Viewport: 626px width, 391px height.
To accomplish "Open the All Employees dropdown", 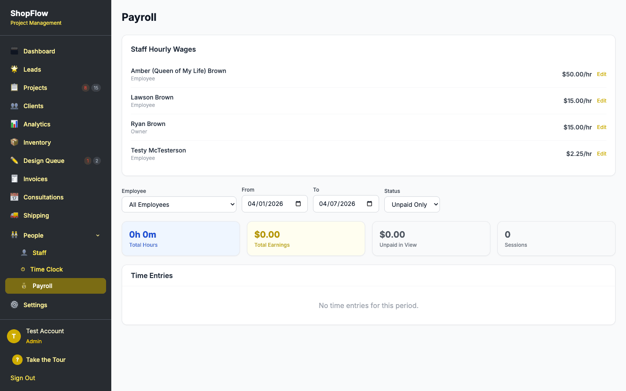I will click(179, 204).
